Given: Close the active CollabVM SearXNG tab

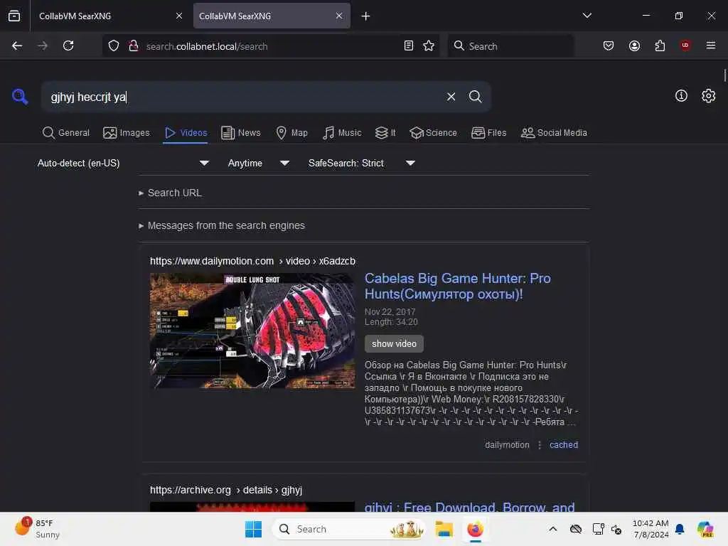Looking at the screenshot, I should click(339, 16).
